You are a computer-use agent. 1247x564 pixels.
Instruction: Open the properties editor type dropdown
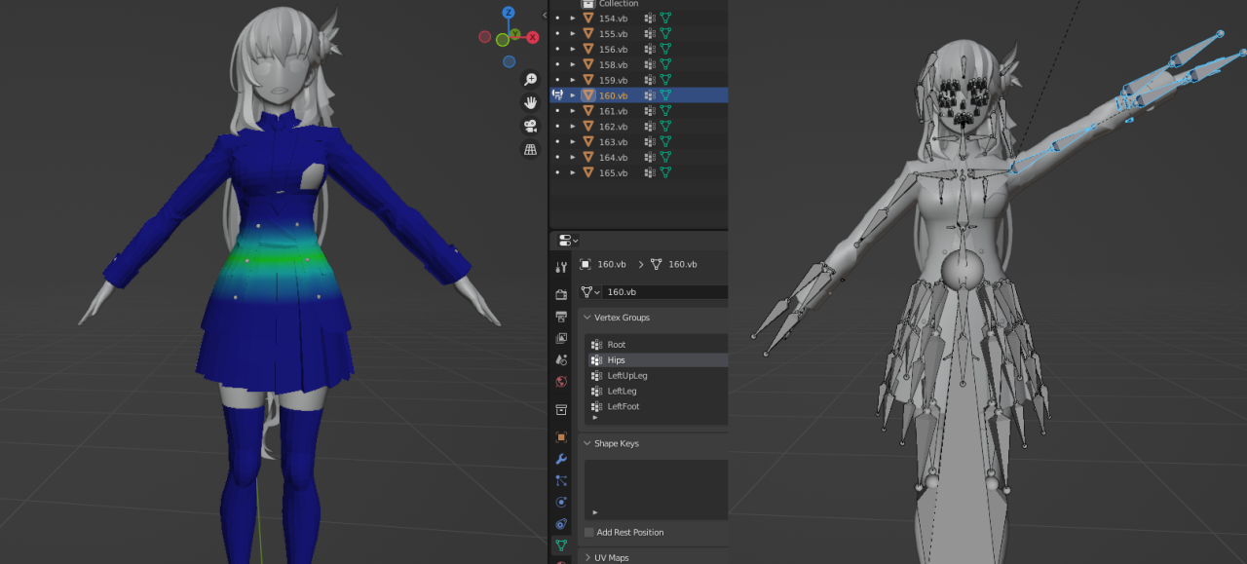coord(567,241)
